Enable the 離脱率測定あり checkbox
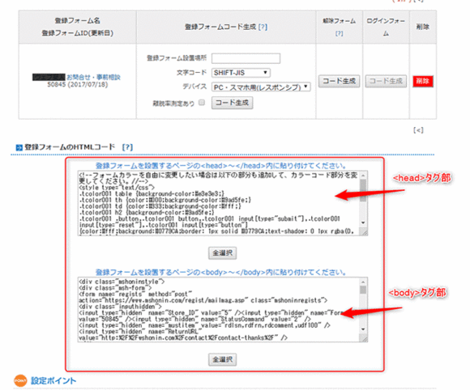470x390 pixels. point(202,103)
